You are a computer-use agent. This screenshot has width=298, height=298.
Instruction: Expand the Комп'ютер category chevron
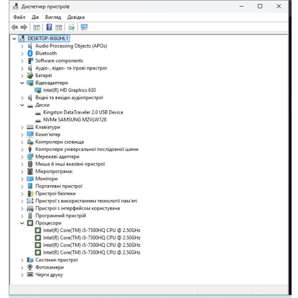[x=22, y=135]
